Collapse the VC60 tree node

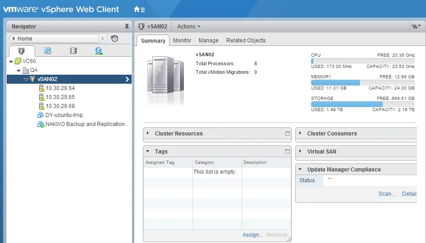(11, 61)
